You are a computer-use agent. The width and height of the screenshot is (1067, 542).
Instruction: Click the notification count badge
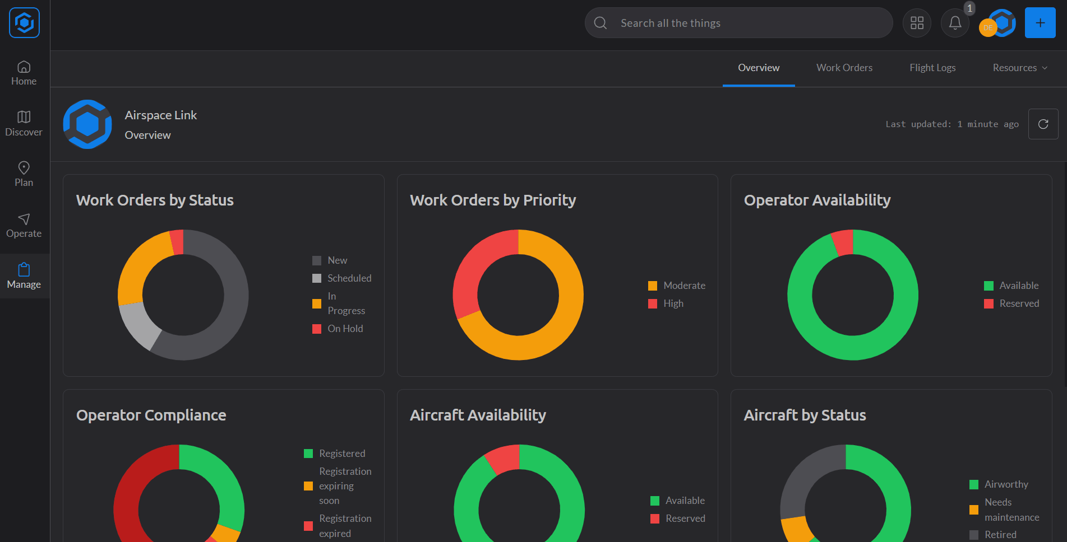tap(969, 8)
